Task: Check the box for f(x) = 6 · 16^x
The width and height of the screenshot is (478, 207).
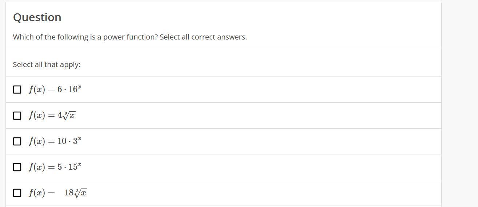Action: [x=17, y=90]
